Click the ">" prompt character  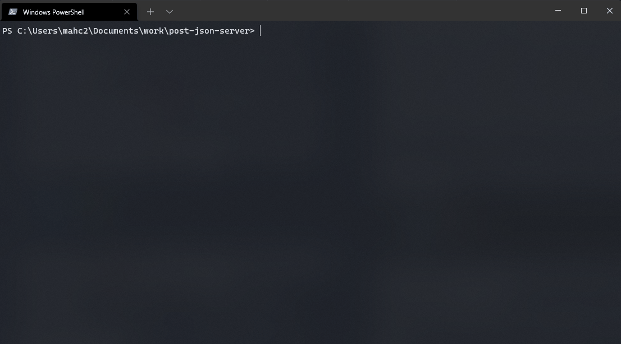(252, 31)
